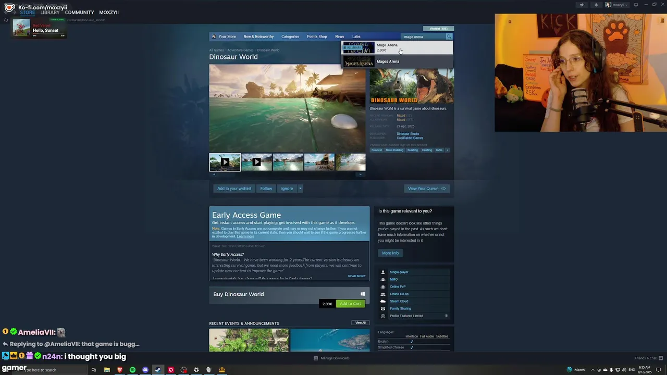This screenshot has width=667, height=375.
Task: Click the Indie tag
Action: (x=439, y=150)
